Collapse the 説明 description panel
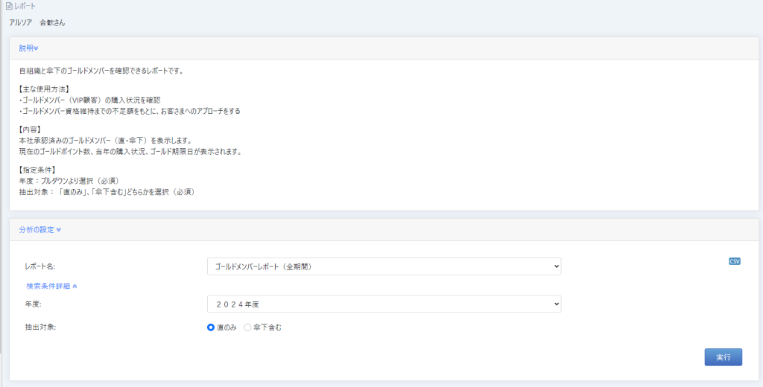 26,48
